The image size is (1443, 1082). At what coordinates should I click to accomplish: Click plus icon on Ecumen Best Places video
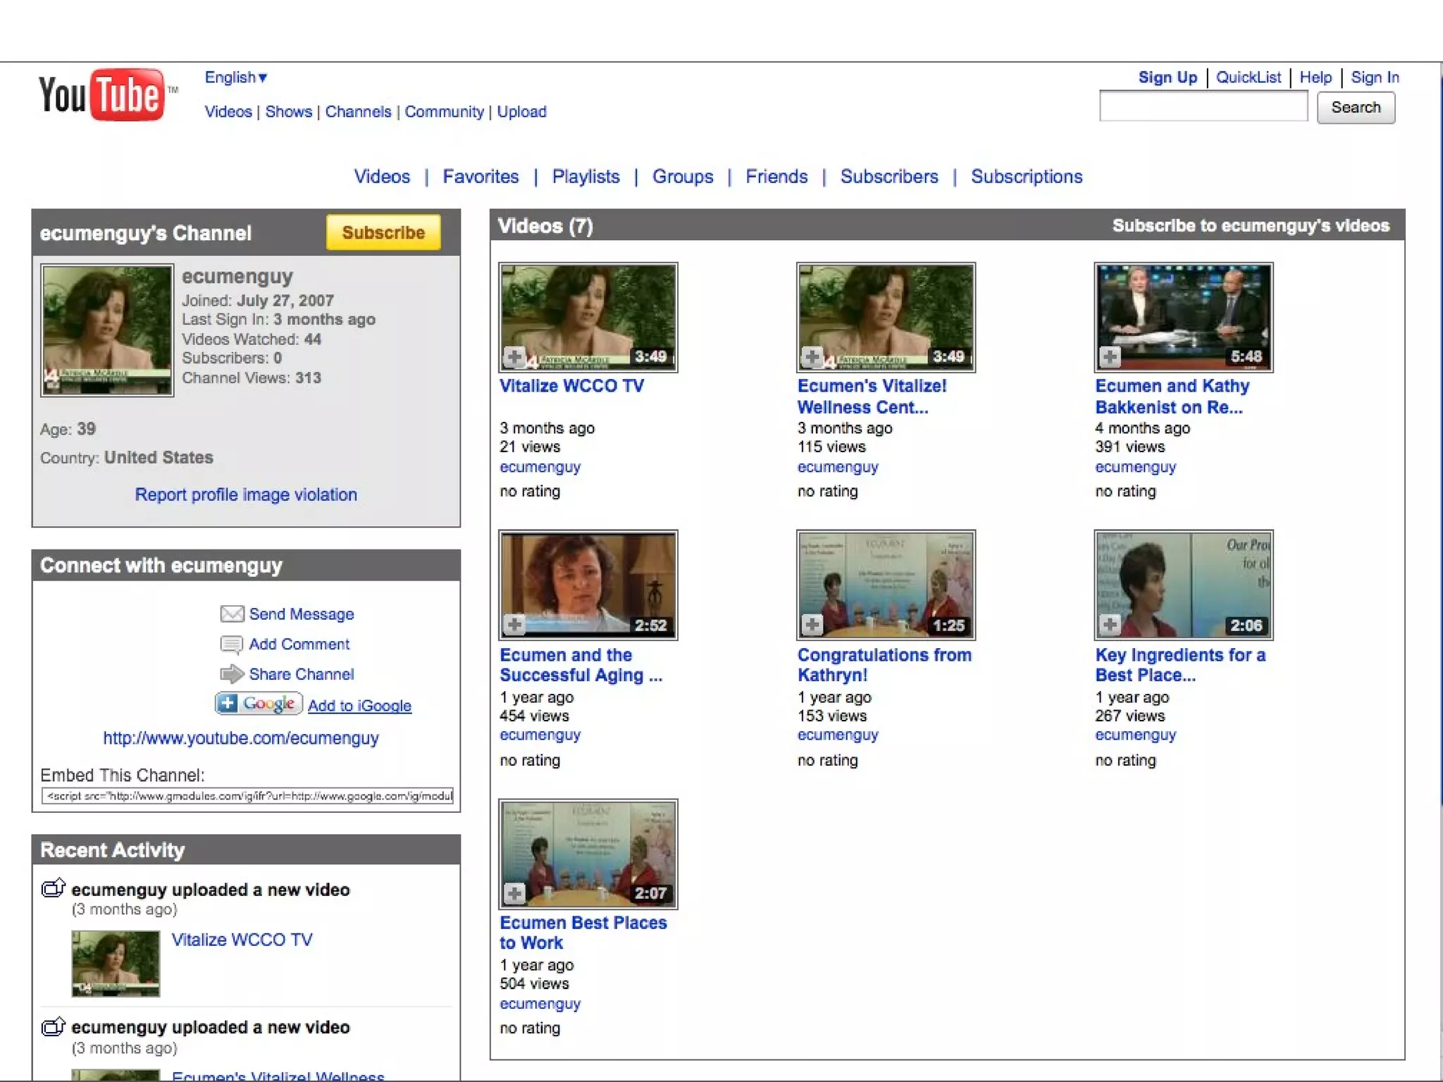pos(514,893)
